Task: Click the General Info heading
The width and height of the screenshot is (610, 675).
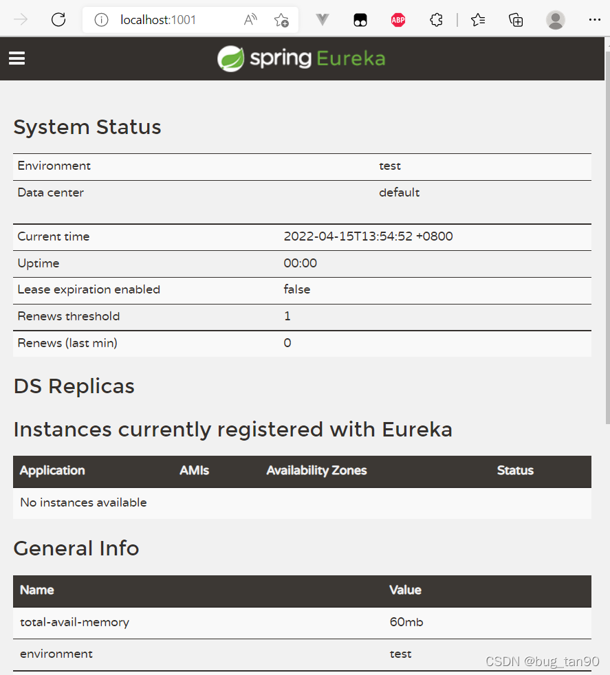Action: tap(76, 549)
